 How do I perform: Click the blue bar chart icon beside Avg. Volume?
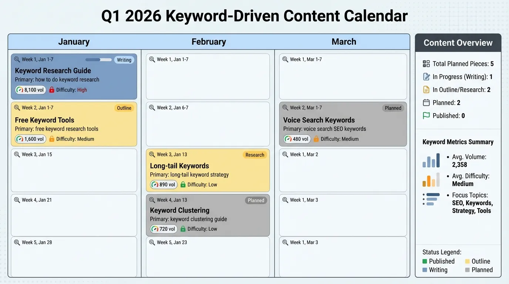pyautogui.click(x=431, y=160)
